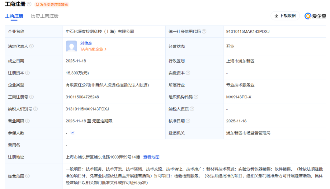330x189 pixels.
Task: Click registration number 310115004725248
Action: pos(82,97)
